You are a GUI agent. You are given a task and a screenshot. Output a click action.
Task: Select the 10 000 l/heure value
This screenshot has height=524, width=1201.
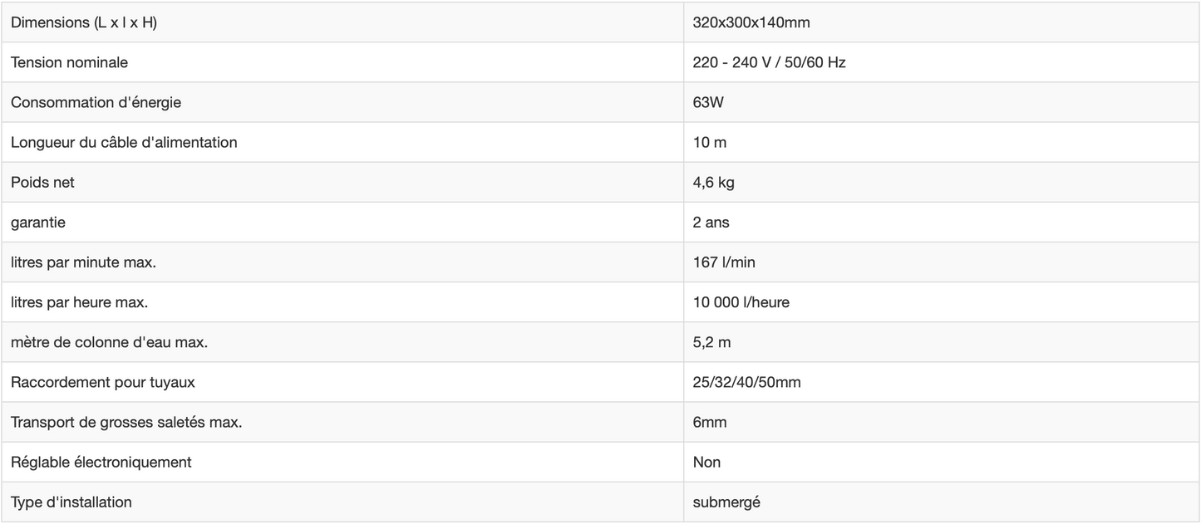(741, 301)
